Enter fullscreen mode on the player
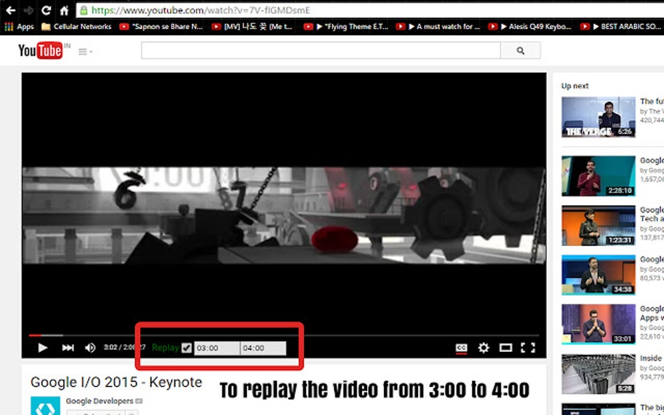Viewport: 664px width, 415px height. [x=527, y=348]
